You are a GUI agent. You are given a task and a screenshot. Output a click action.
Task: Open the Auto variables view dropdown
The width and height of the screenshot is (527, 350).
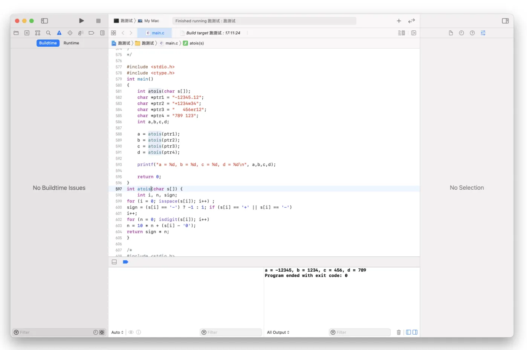[117, 332]
